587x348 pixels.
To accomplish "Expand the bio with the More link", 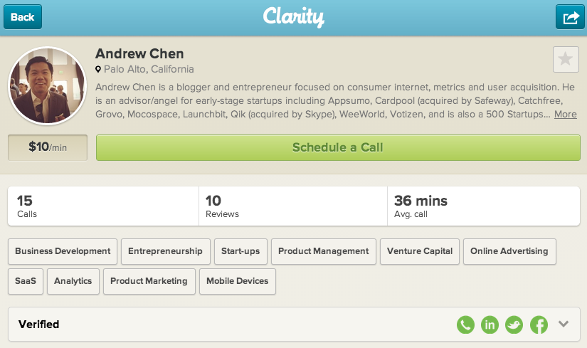I will coord(565,115).
